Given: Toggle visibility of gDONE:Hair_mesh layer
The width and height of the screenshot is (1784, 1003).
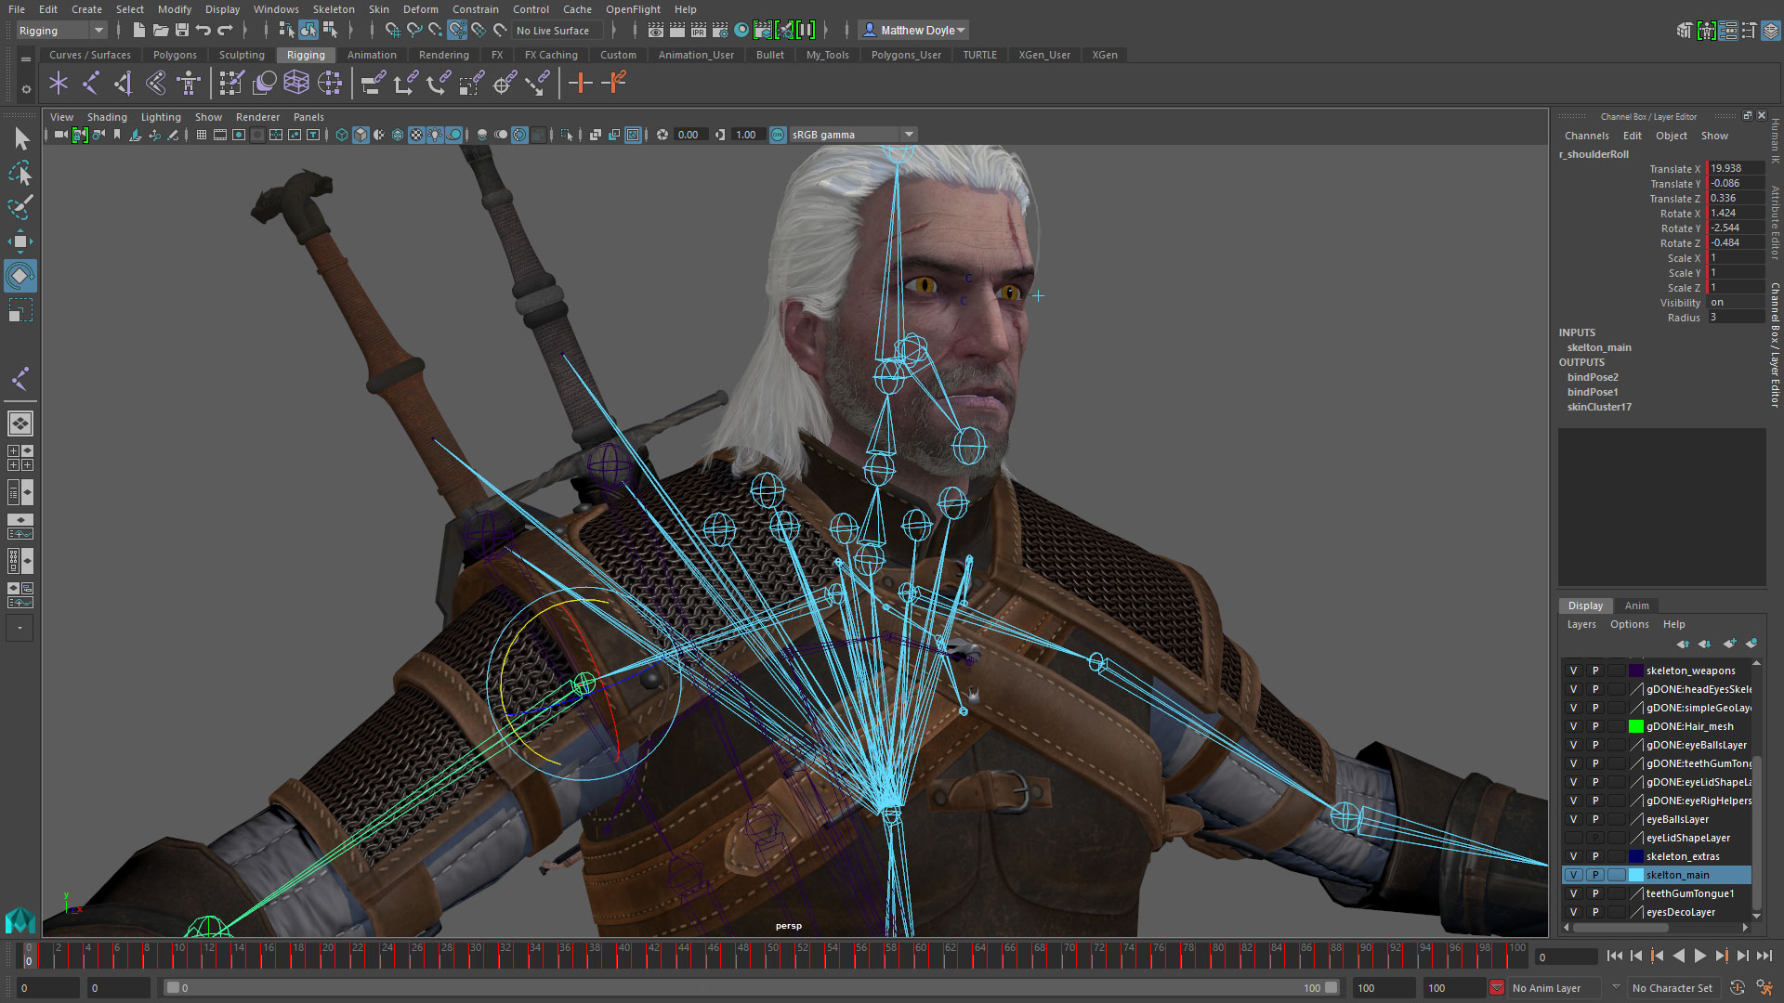Looking at the screenshot, I should 1572,725.
